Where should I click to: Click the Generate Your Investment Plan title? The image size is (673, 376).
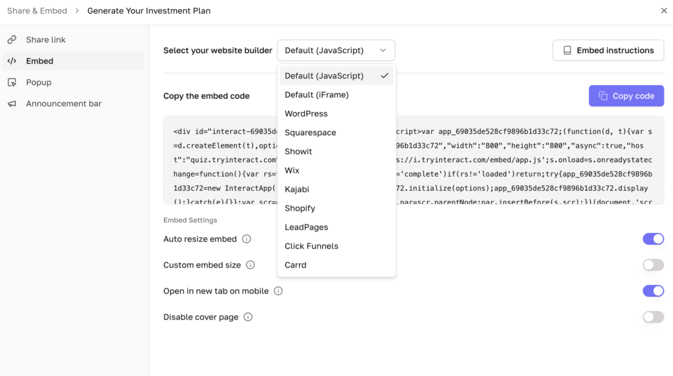pos(149,10)
